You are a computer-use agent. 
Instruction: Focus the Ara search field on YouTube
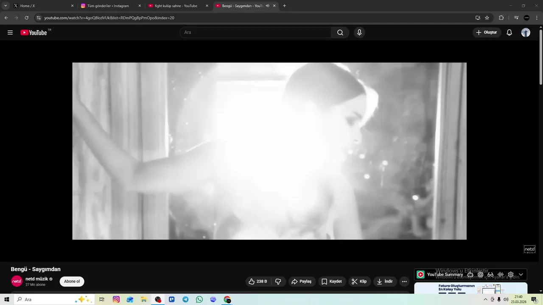tap(255, 33)
